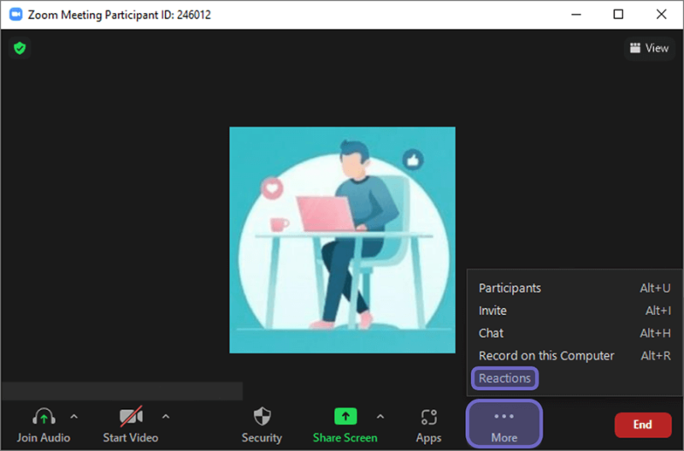This screenshot has width=684, height=451.
Task: Click Join Audio headphone icon
Action: [44, 416]
